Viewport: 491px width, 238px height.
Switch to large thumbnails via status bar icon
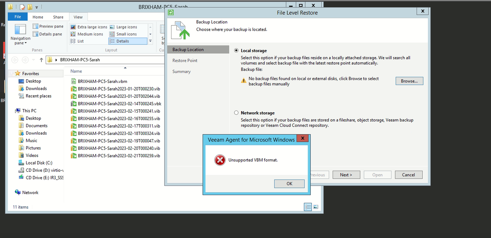click(316, 207)
